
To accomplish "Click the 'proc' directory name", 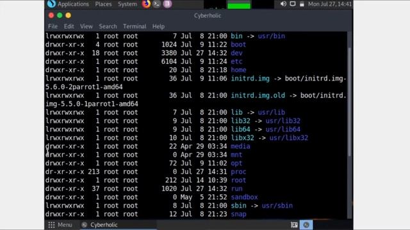I will pyautogui.click(x=238, y=172).
